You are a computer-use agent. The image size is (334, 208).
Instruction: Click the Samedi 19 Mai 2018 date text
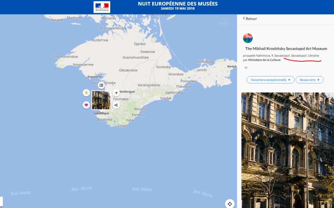[178, 9]
